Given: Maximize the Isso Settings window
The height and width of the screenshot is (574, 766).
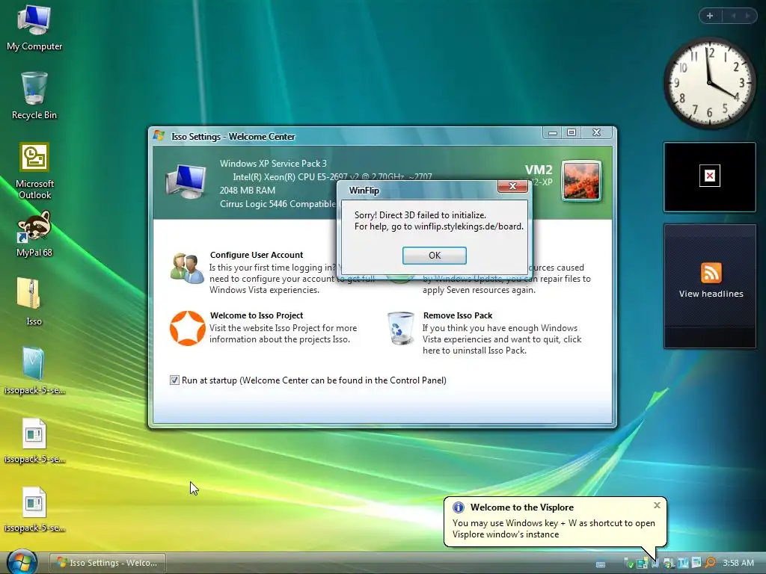Looking at the screenshot, I should pyautogui.click(x=572, y=132).
